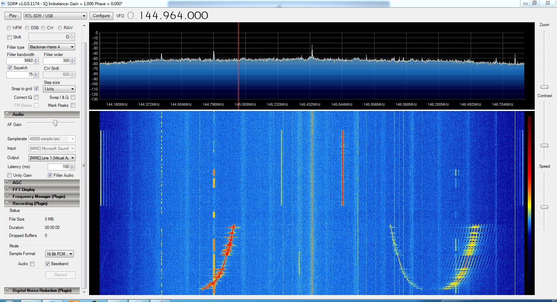Select the RAW demodulation mode

pyautogui.click(x=60, y=28)
